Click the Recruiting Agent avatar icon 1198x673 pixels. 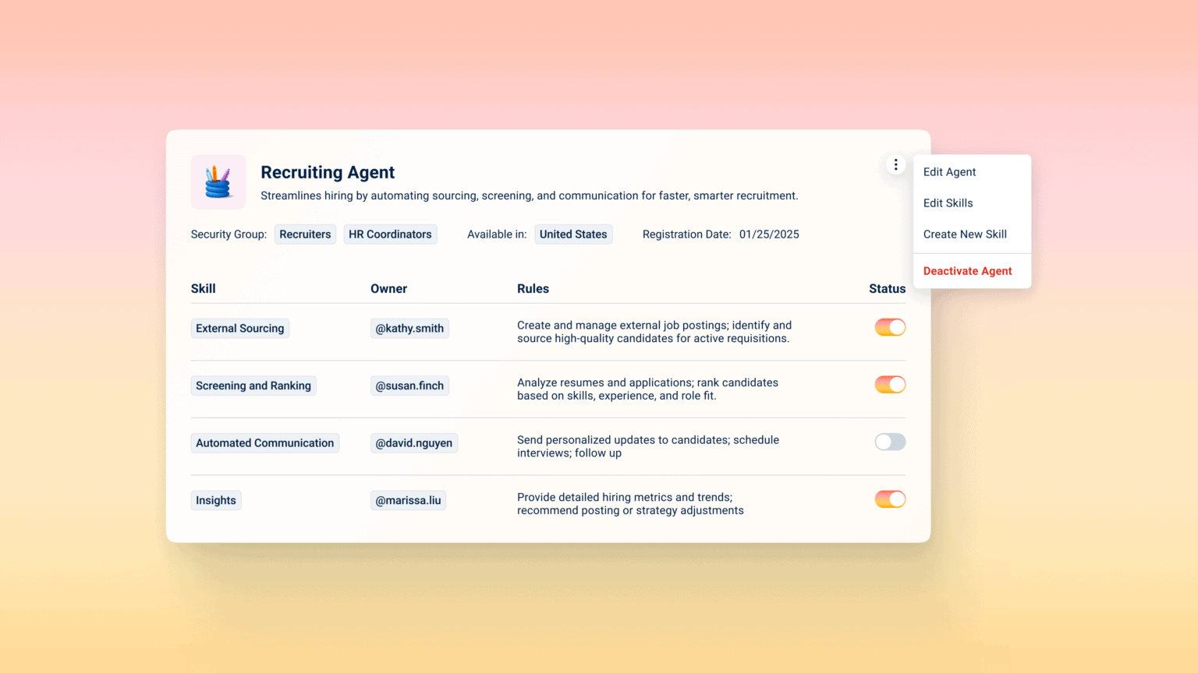click(x=218, y=181)
